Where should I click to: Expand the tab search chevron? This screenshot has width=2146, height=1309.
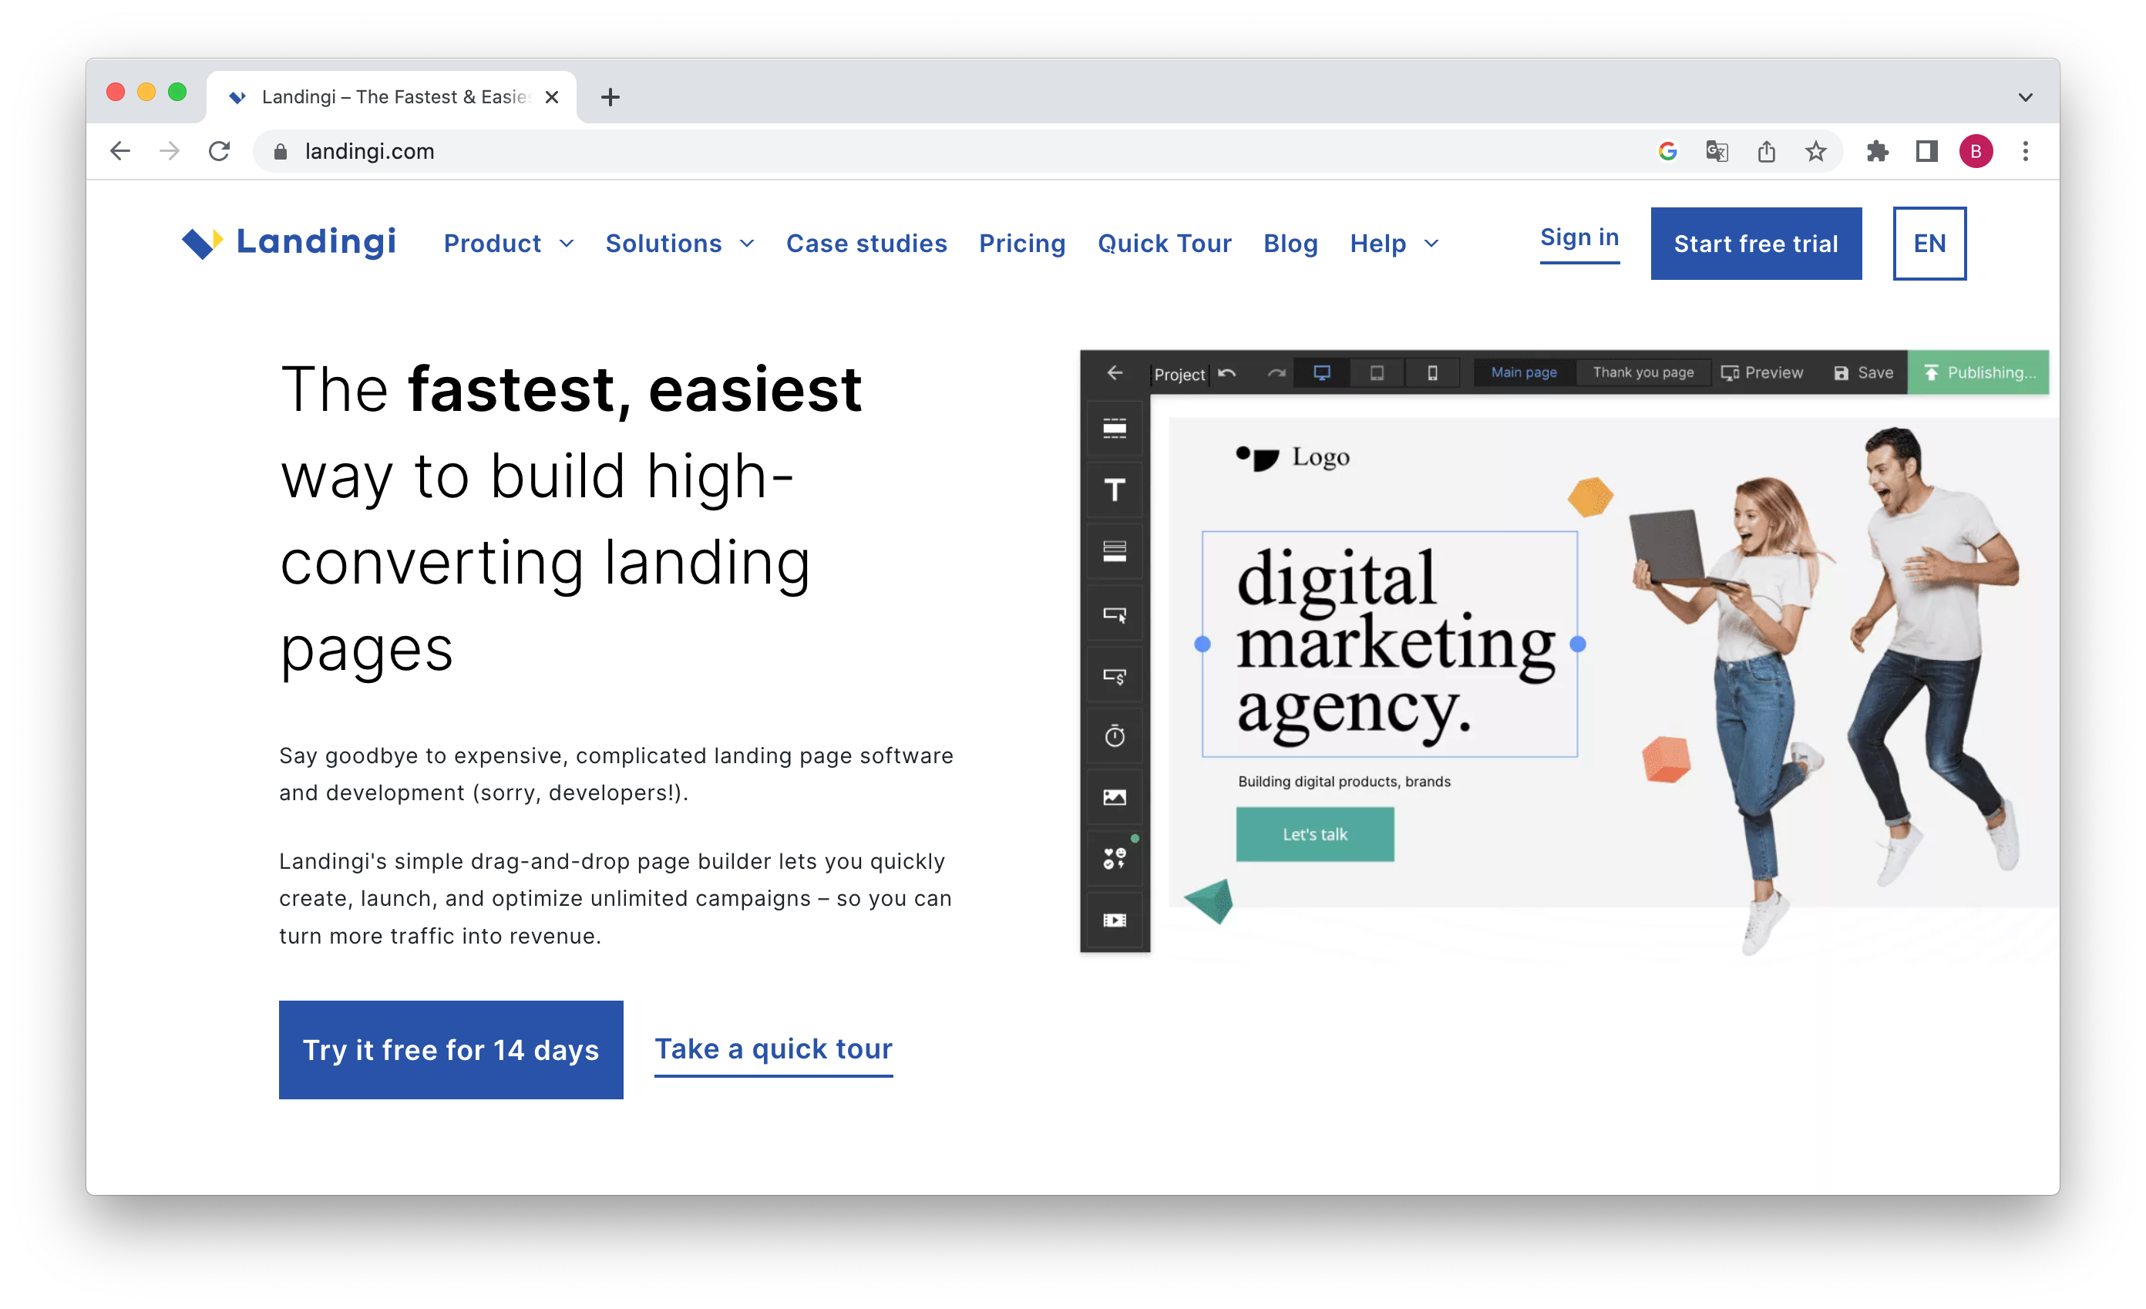point(2025,98)
